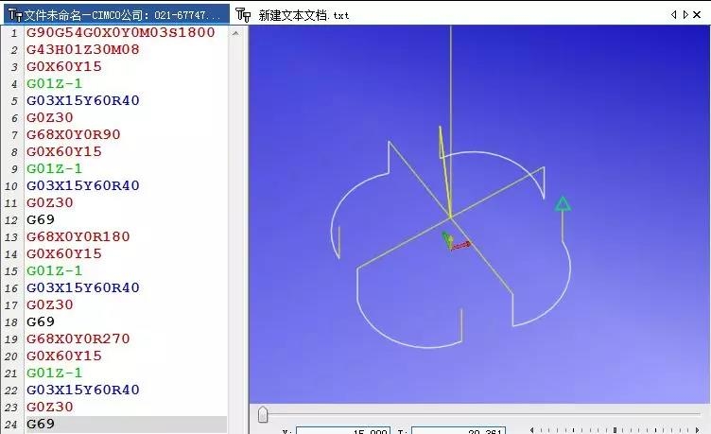This screenshot has width=711, height=434.
Task: Click the teal tool triangle in backplot
Action: pyautogui.click(x=563, y=204)
